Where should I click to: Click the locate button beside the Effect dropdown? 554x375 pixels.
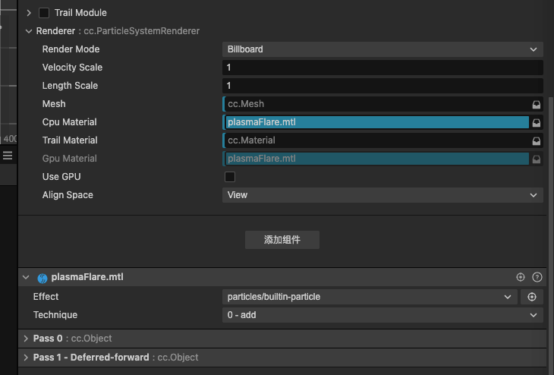point(532,297)
